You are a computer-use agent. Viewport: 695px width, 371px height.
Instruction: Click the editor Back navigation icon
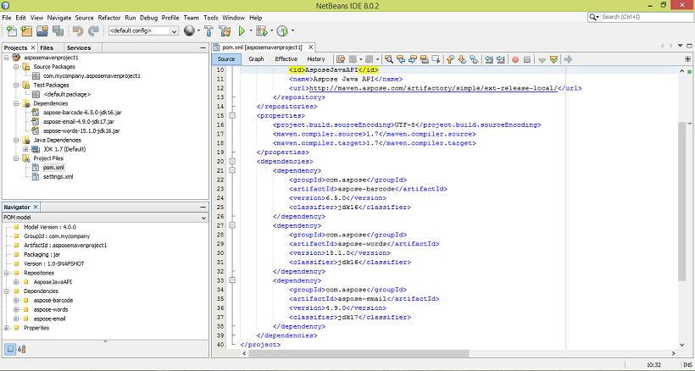click(353, 59)
